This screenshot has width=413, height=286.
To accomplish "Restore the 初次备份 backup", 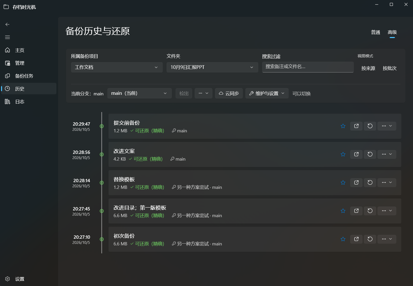I will click(370, 239).
